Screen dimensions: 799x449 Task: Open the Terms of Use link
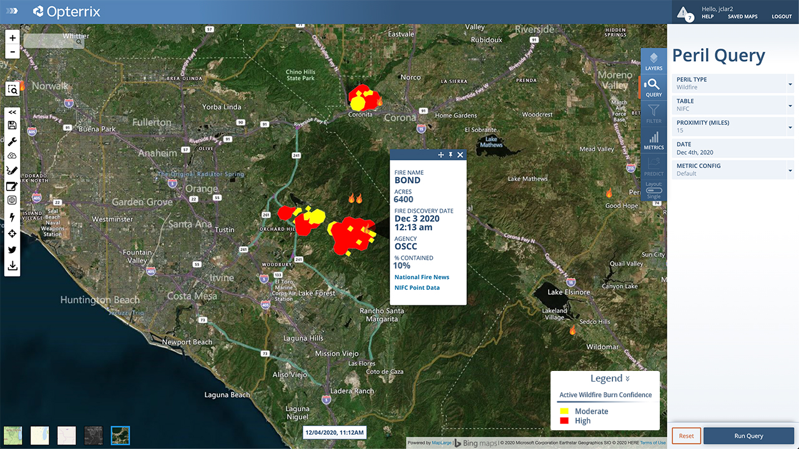pyautogui.click(x=653, y=443)
